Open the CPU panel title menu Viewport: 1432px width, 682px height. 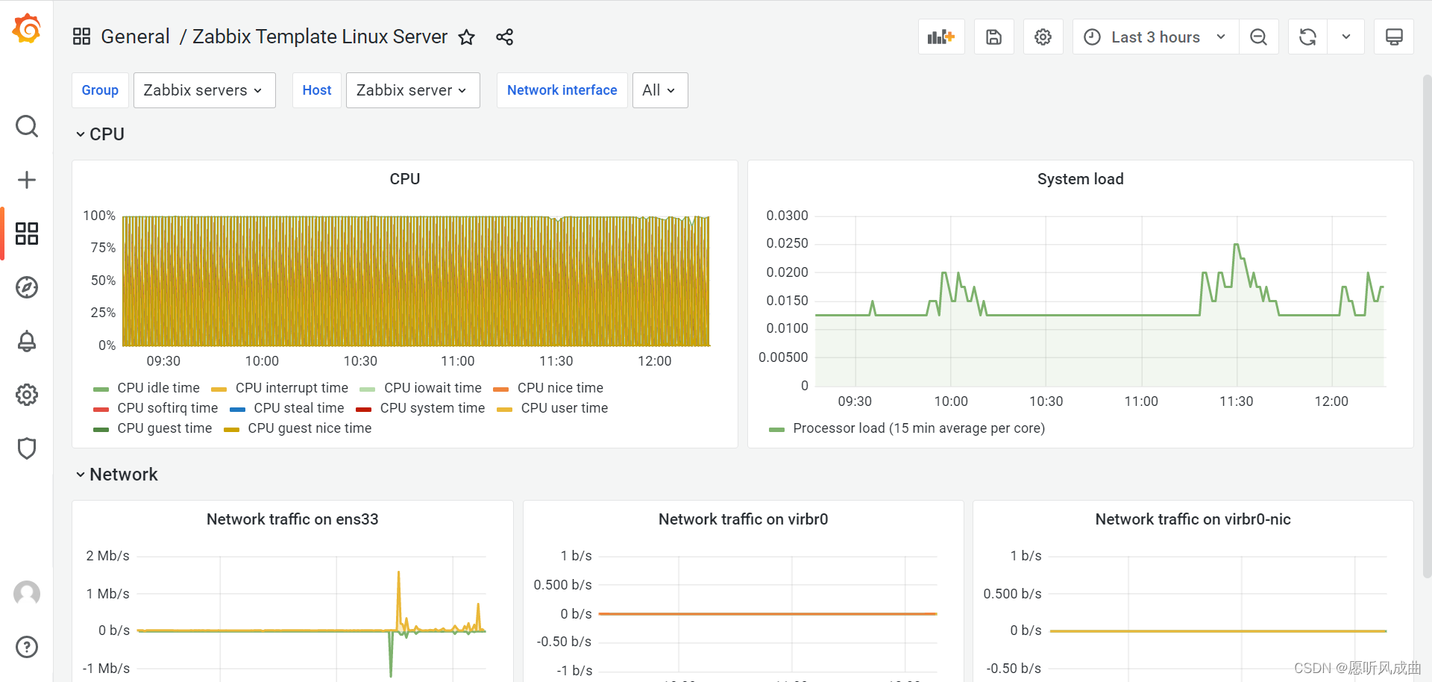[x=405, y=179]
